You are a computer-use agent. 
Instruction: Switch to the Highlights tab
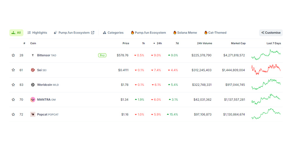pyautogui.click(x=37, y=33)
